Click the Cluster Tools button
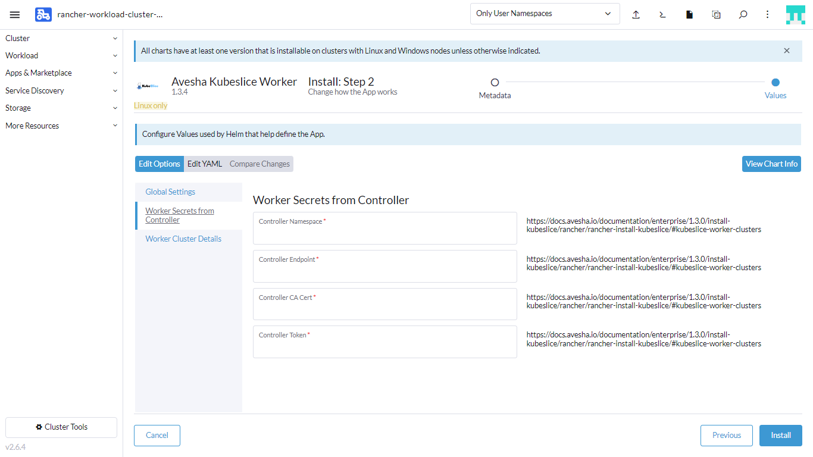The width and height of the screenshot is (813, 457). pyautogui.click(x=61, y=427)
